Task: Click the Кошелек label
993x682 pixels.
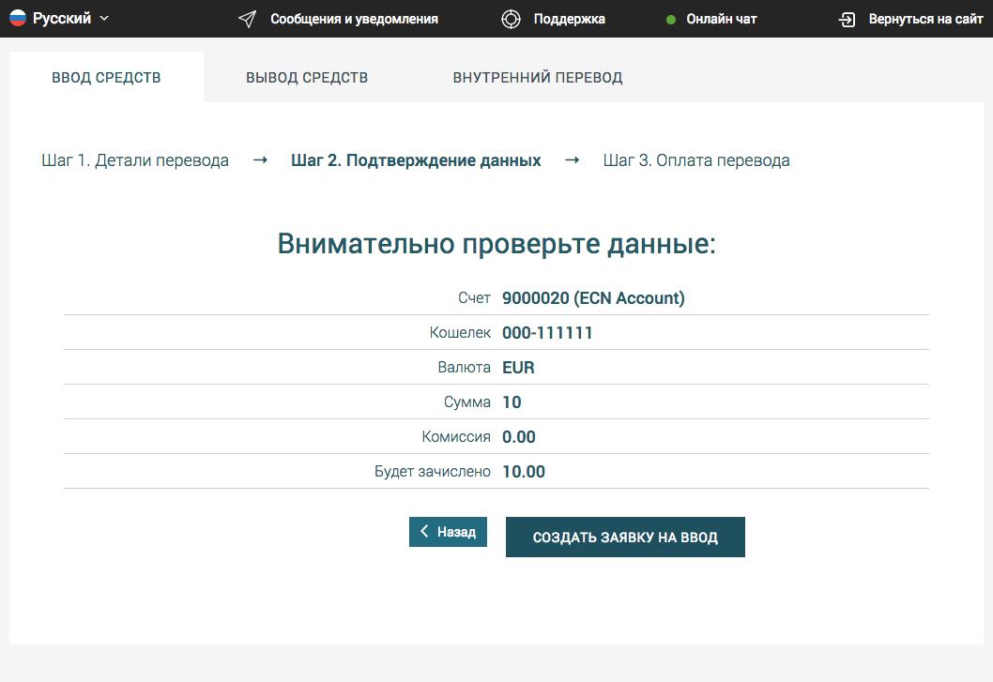Action: 461,332
